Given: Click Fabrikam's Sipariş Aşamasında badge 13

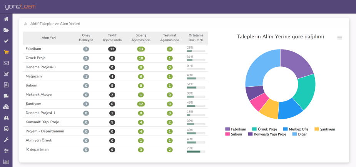Looking at the screenshot, I should pyautogui.click(x=141, y=49).
